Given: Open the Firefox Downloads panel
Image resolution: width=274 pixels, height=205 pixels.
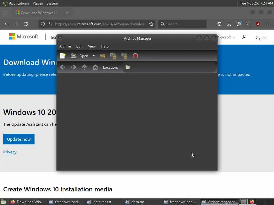Looking at the screenshot, I should pyautogui.click(x=229, y=24).
